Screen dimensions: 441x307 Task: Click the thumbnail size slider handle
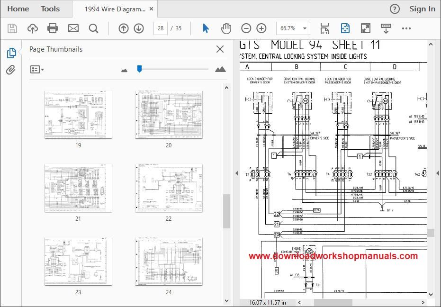click(139, 69)
